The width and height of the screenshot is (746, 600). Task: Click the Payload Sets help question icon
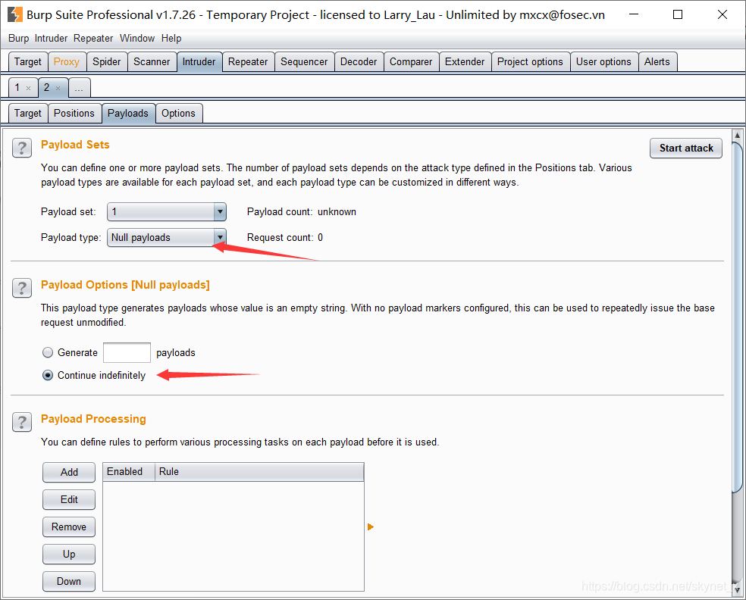[x=23, y=148]
